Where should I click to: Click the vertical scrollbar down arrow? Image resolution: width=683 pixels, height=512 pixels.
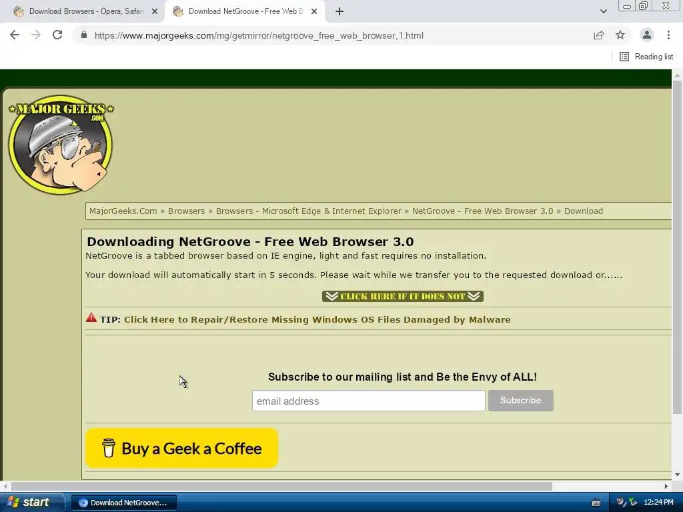coord(677,475)
